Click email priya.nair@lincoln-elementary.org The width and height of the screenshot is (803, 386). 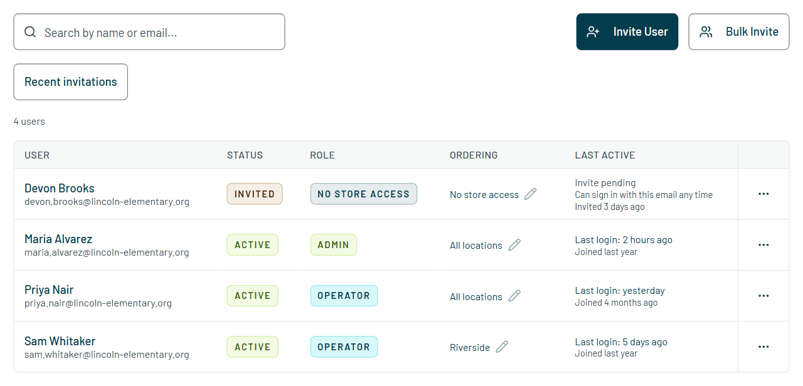pos(98,303)
